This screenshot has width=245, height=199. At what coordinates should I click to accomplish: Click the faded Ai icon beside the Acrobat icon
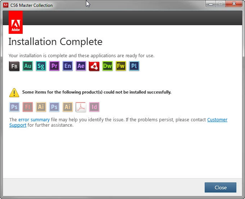(x=68, y=107)
